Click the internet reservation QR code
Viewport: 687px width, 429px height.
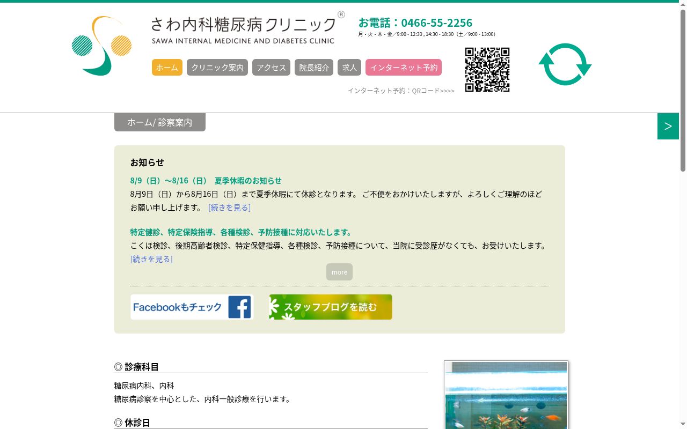pos(487,70)
